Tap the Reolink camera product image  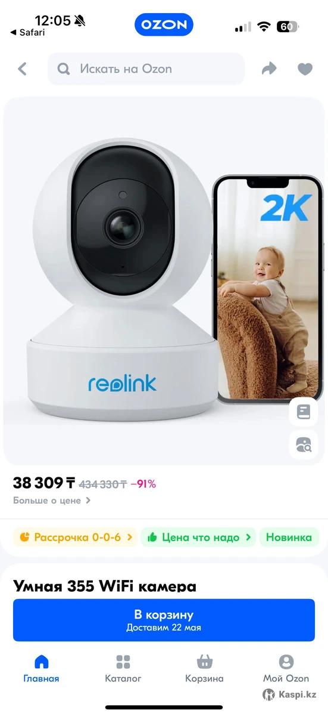[164, 281]
